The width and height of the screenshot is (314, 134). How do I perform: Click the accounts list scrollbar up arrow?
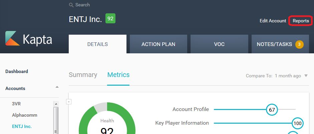[56, 104]
